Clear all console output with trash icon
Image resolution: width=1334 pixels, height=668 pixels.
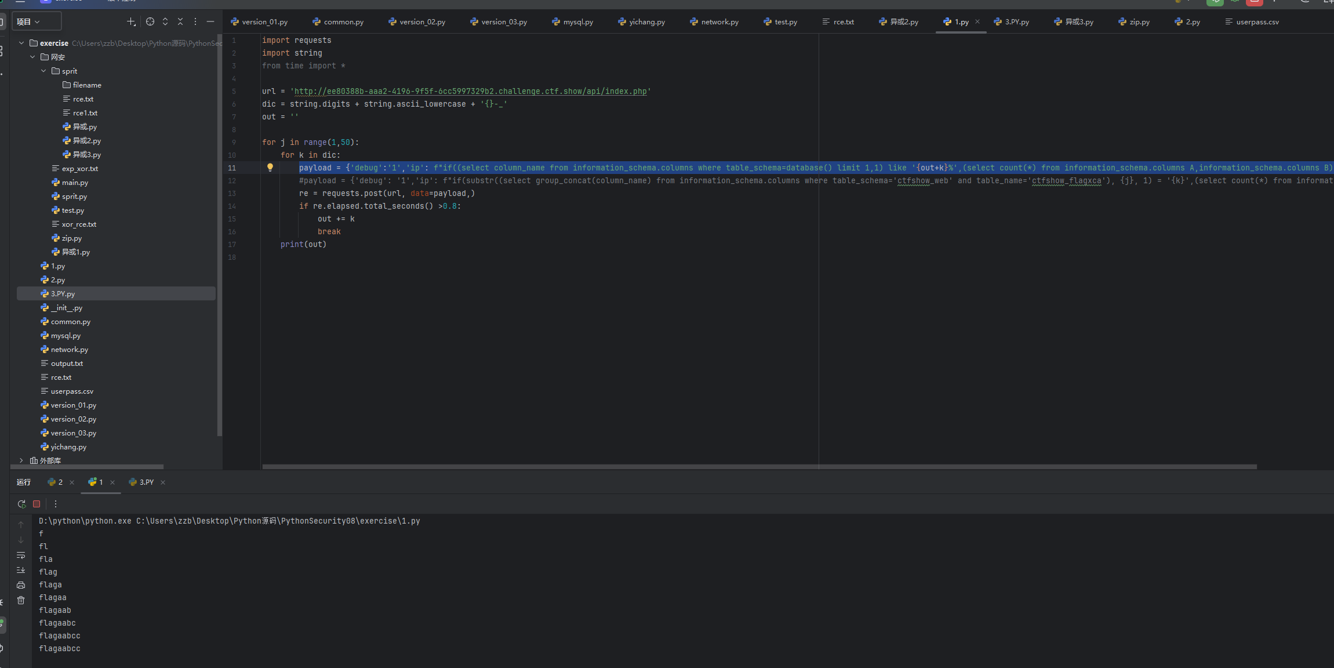click(x=21, y=600)
